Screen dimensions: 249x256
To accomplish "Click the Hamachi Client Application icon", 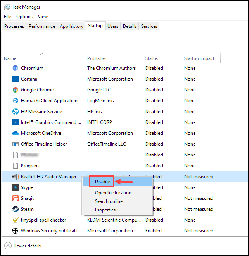I will point(16,101).
